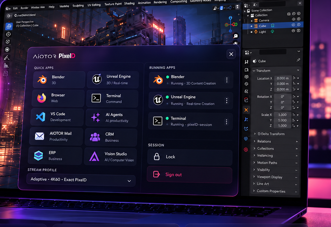Image resolution: width=331 pixels, height=227 pixels.
Task: Expand the Viewport Display section
Action: pos(276,177)
